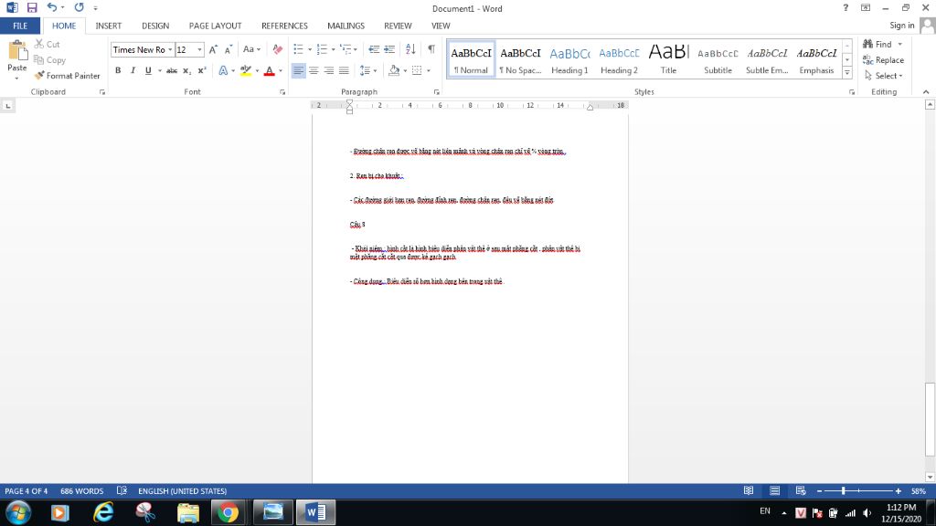Open the Font dialog launcher

282,92
